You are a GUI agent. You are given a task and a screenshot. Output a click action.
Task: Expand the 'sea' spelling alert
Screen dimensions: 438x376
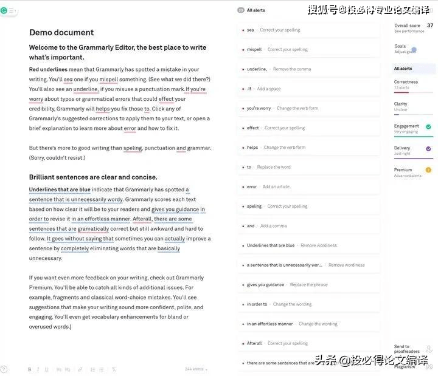coord(309,30)
